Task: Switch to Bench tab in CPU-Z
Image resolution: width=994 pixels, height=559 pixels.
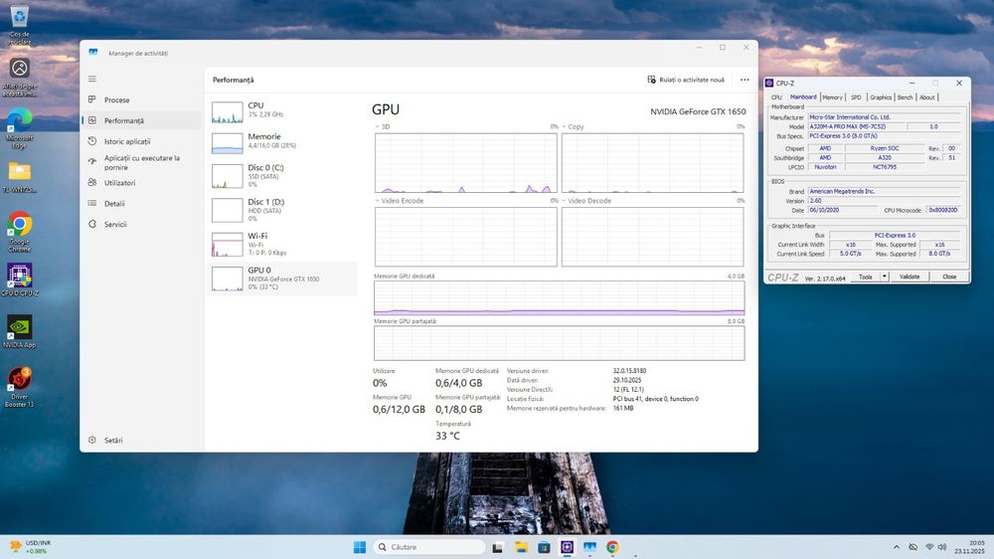Action: (x=906, y=97)
